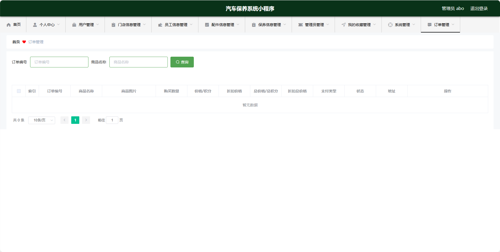
Task: Click the red heart breadcrumb separator
Action: coord(24,42)
